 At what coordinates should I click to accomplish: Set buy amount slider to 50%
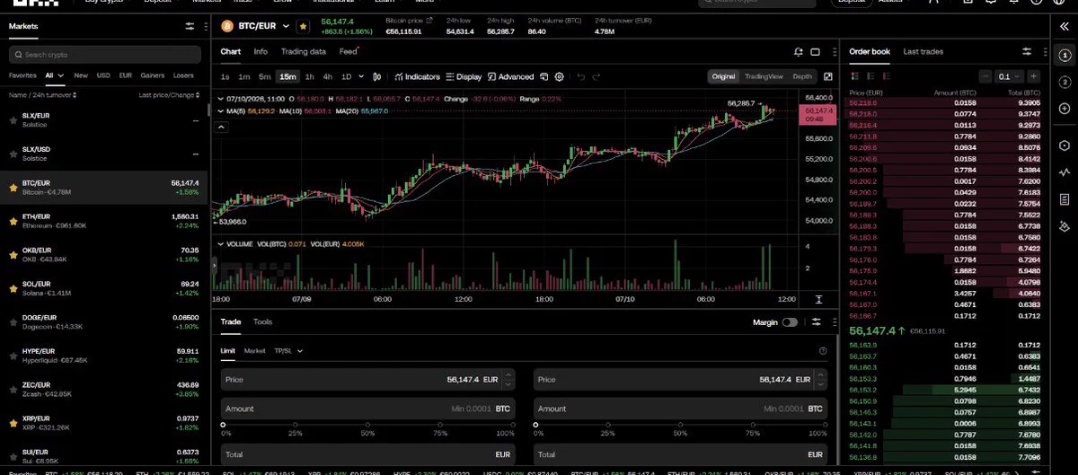pyautogui.click(x=368, y=426)
